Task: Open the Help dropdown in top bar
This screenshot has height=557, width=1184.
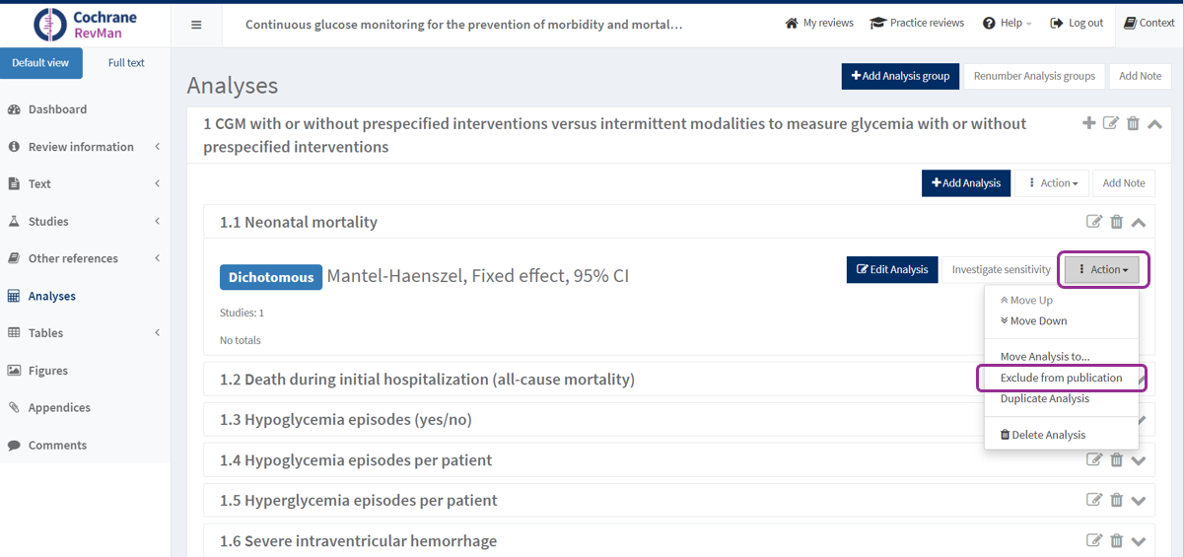Action: [1008, 23]
